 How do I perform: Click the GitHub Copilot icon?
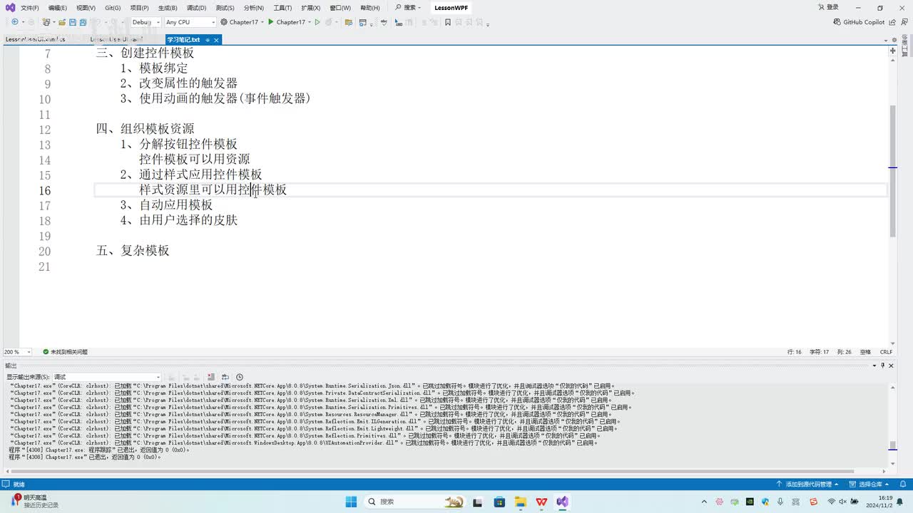pyautogui.click(x=837, y=22)
